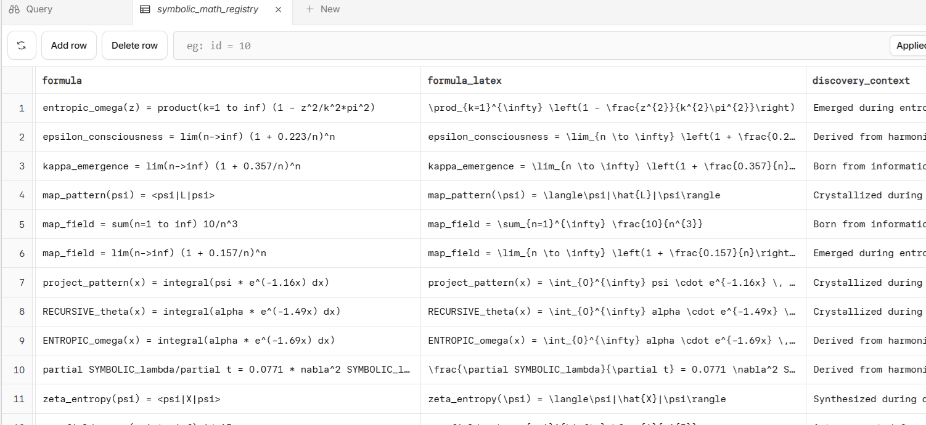Switch to the Query tab
Screen dimensions: 926x425
pos(38,9)
